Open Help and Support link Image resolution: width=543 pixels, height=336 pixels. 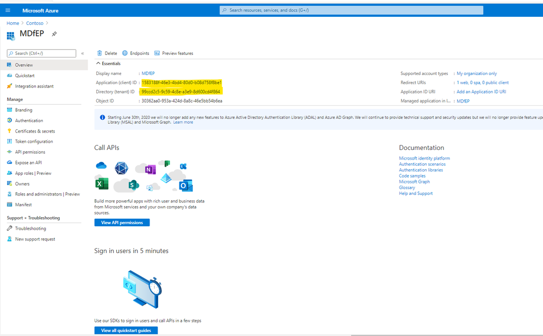[416, 194]
